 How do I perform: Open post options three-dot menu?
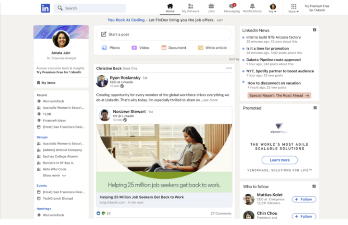[x=229, y=68]
